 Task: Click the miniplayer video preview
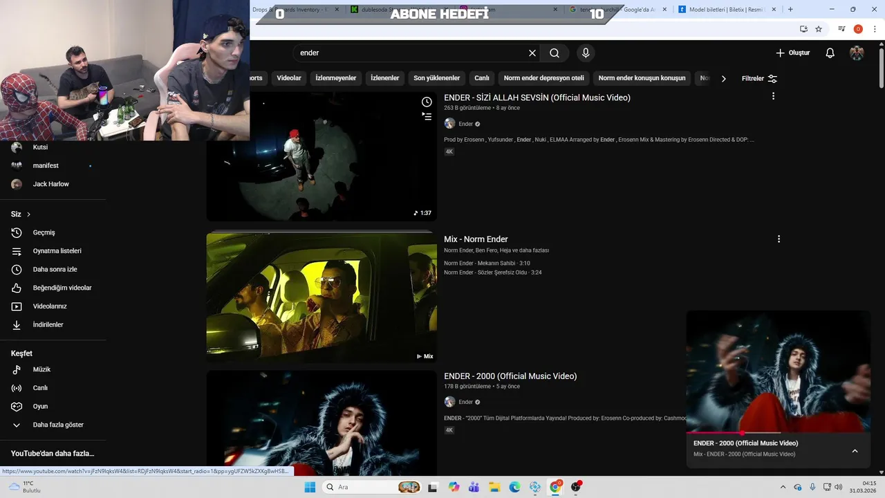778,371
